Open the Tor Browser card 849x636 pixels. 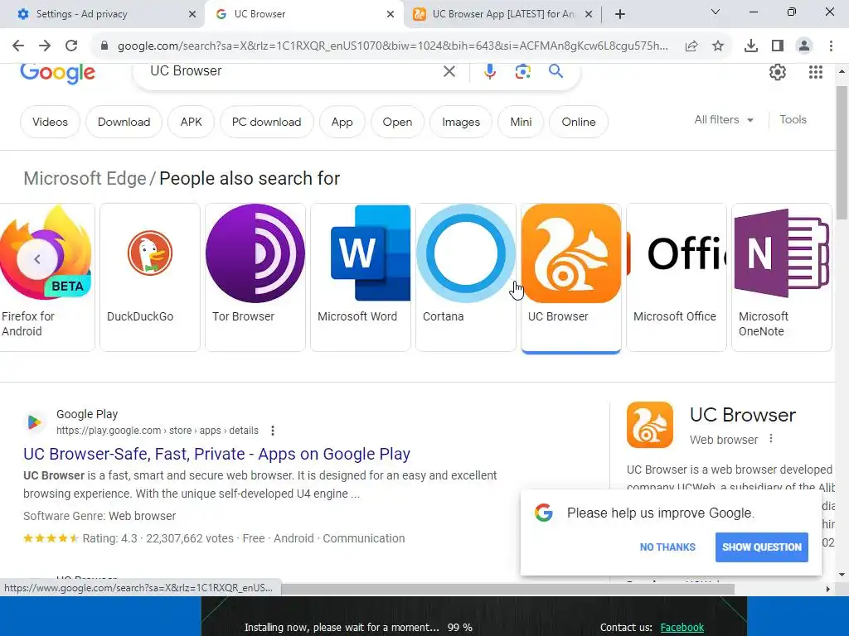click(x=255, y=277)
